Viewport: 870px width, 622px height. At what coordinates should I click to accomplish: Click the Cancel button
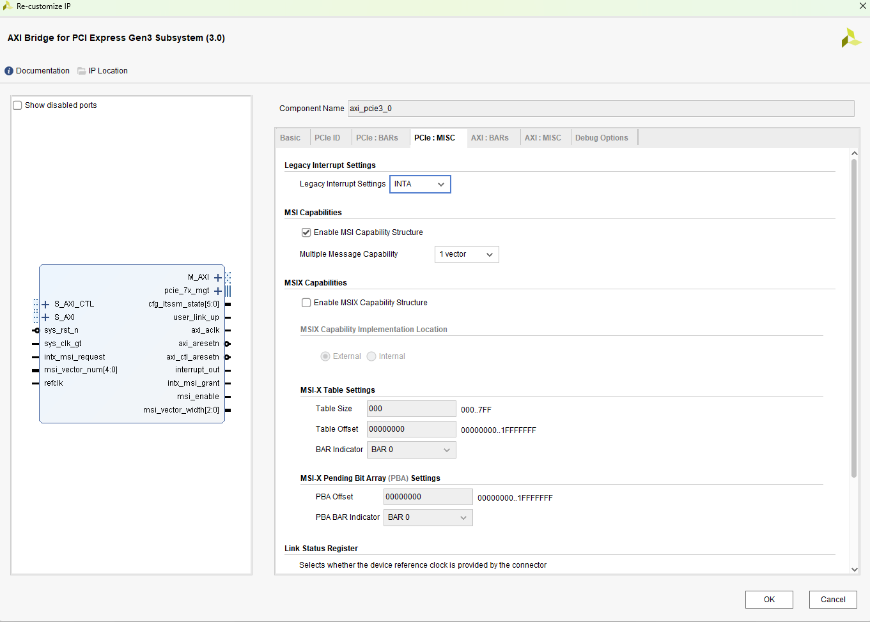[833, 600]
